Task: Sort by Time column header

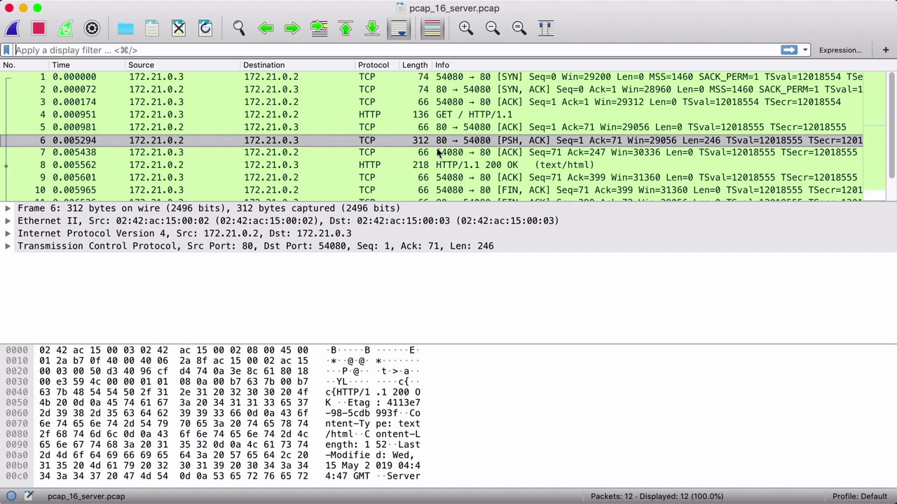Action: [88, 65]
